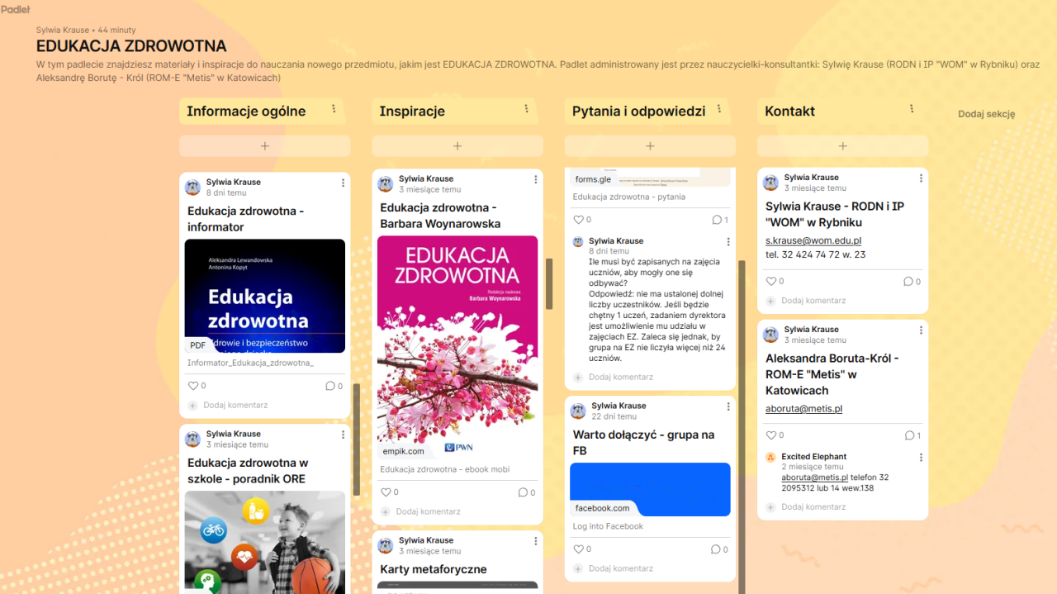Add a post to Inspiracje section
The width and height of the screenshot is (1057, 594).
[457, 146]
